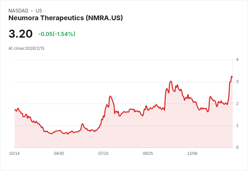Image resolution: width=248 pixels, height=171 pixels.
Task: Click the 4 price axis label
Action: 237,60
